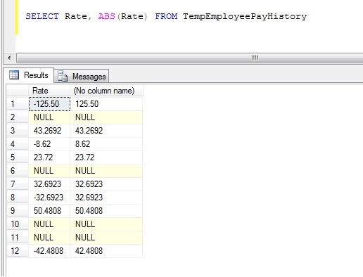
Task: Click second-column 32.6923 in row 7
Action: 106,184
